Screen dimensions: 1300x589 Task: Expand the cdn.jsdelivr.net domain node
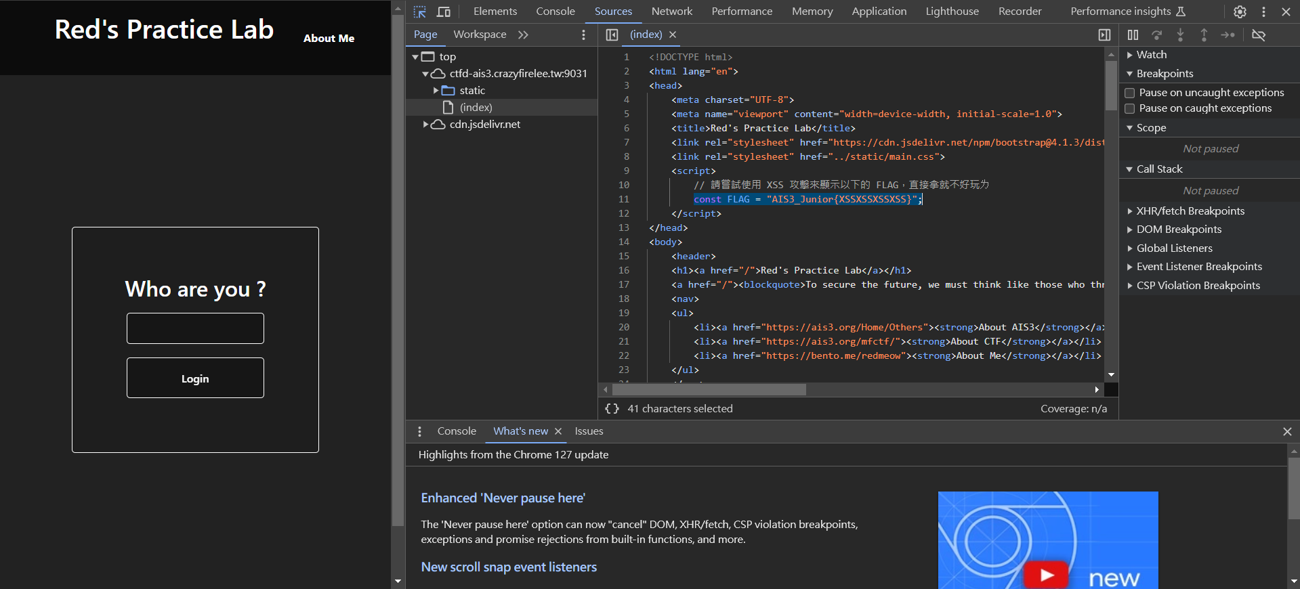click(x=425, y=125)
